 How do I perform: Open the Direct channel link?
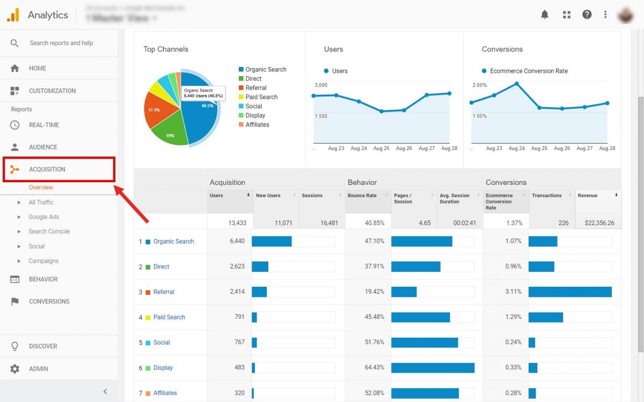161,266
